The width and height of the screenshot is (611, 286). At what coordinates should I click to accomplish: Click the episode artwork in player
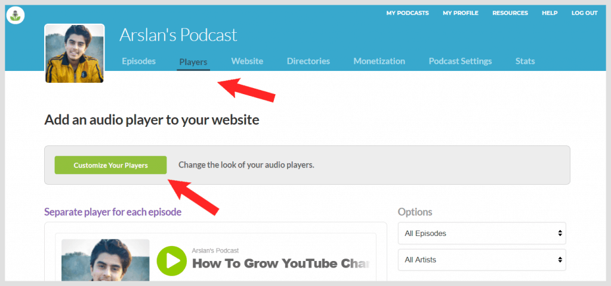[105, 260]
